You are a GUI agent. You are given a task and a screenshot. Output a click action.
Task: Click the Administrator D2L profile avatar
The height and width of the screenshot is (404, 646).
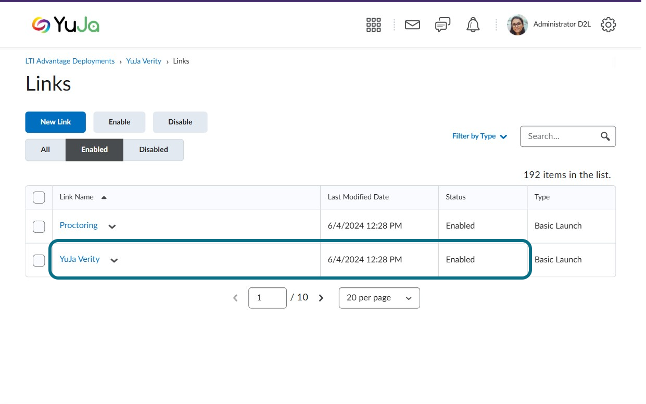click(x=517, y=24)
